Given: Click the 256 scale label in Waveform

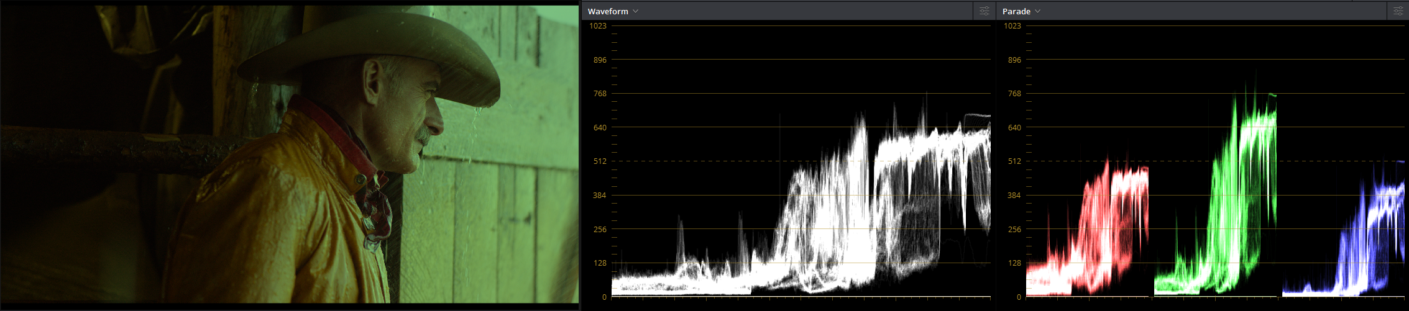Looking at the screenshot, I should click(x=600, y=230).
